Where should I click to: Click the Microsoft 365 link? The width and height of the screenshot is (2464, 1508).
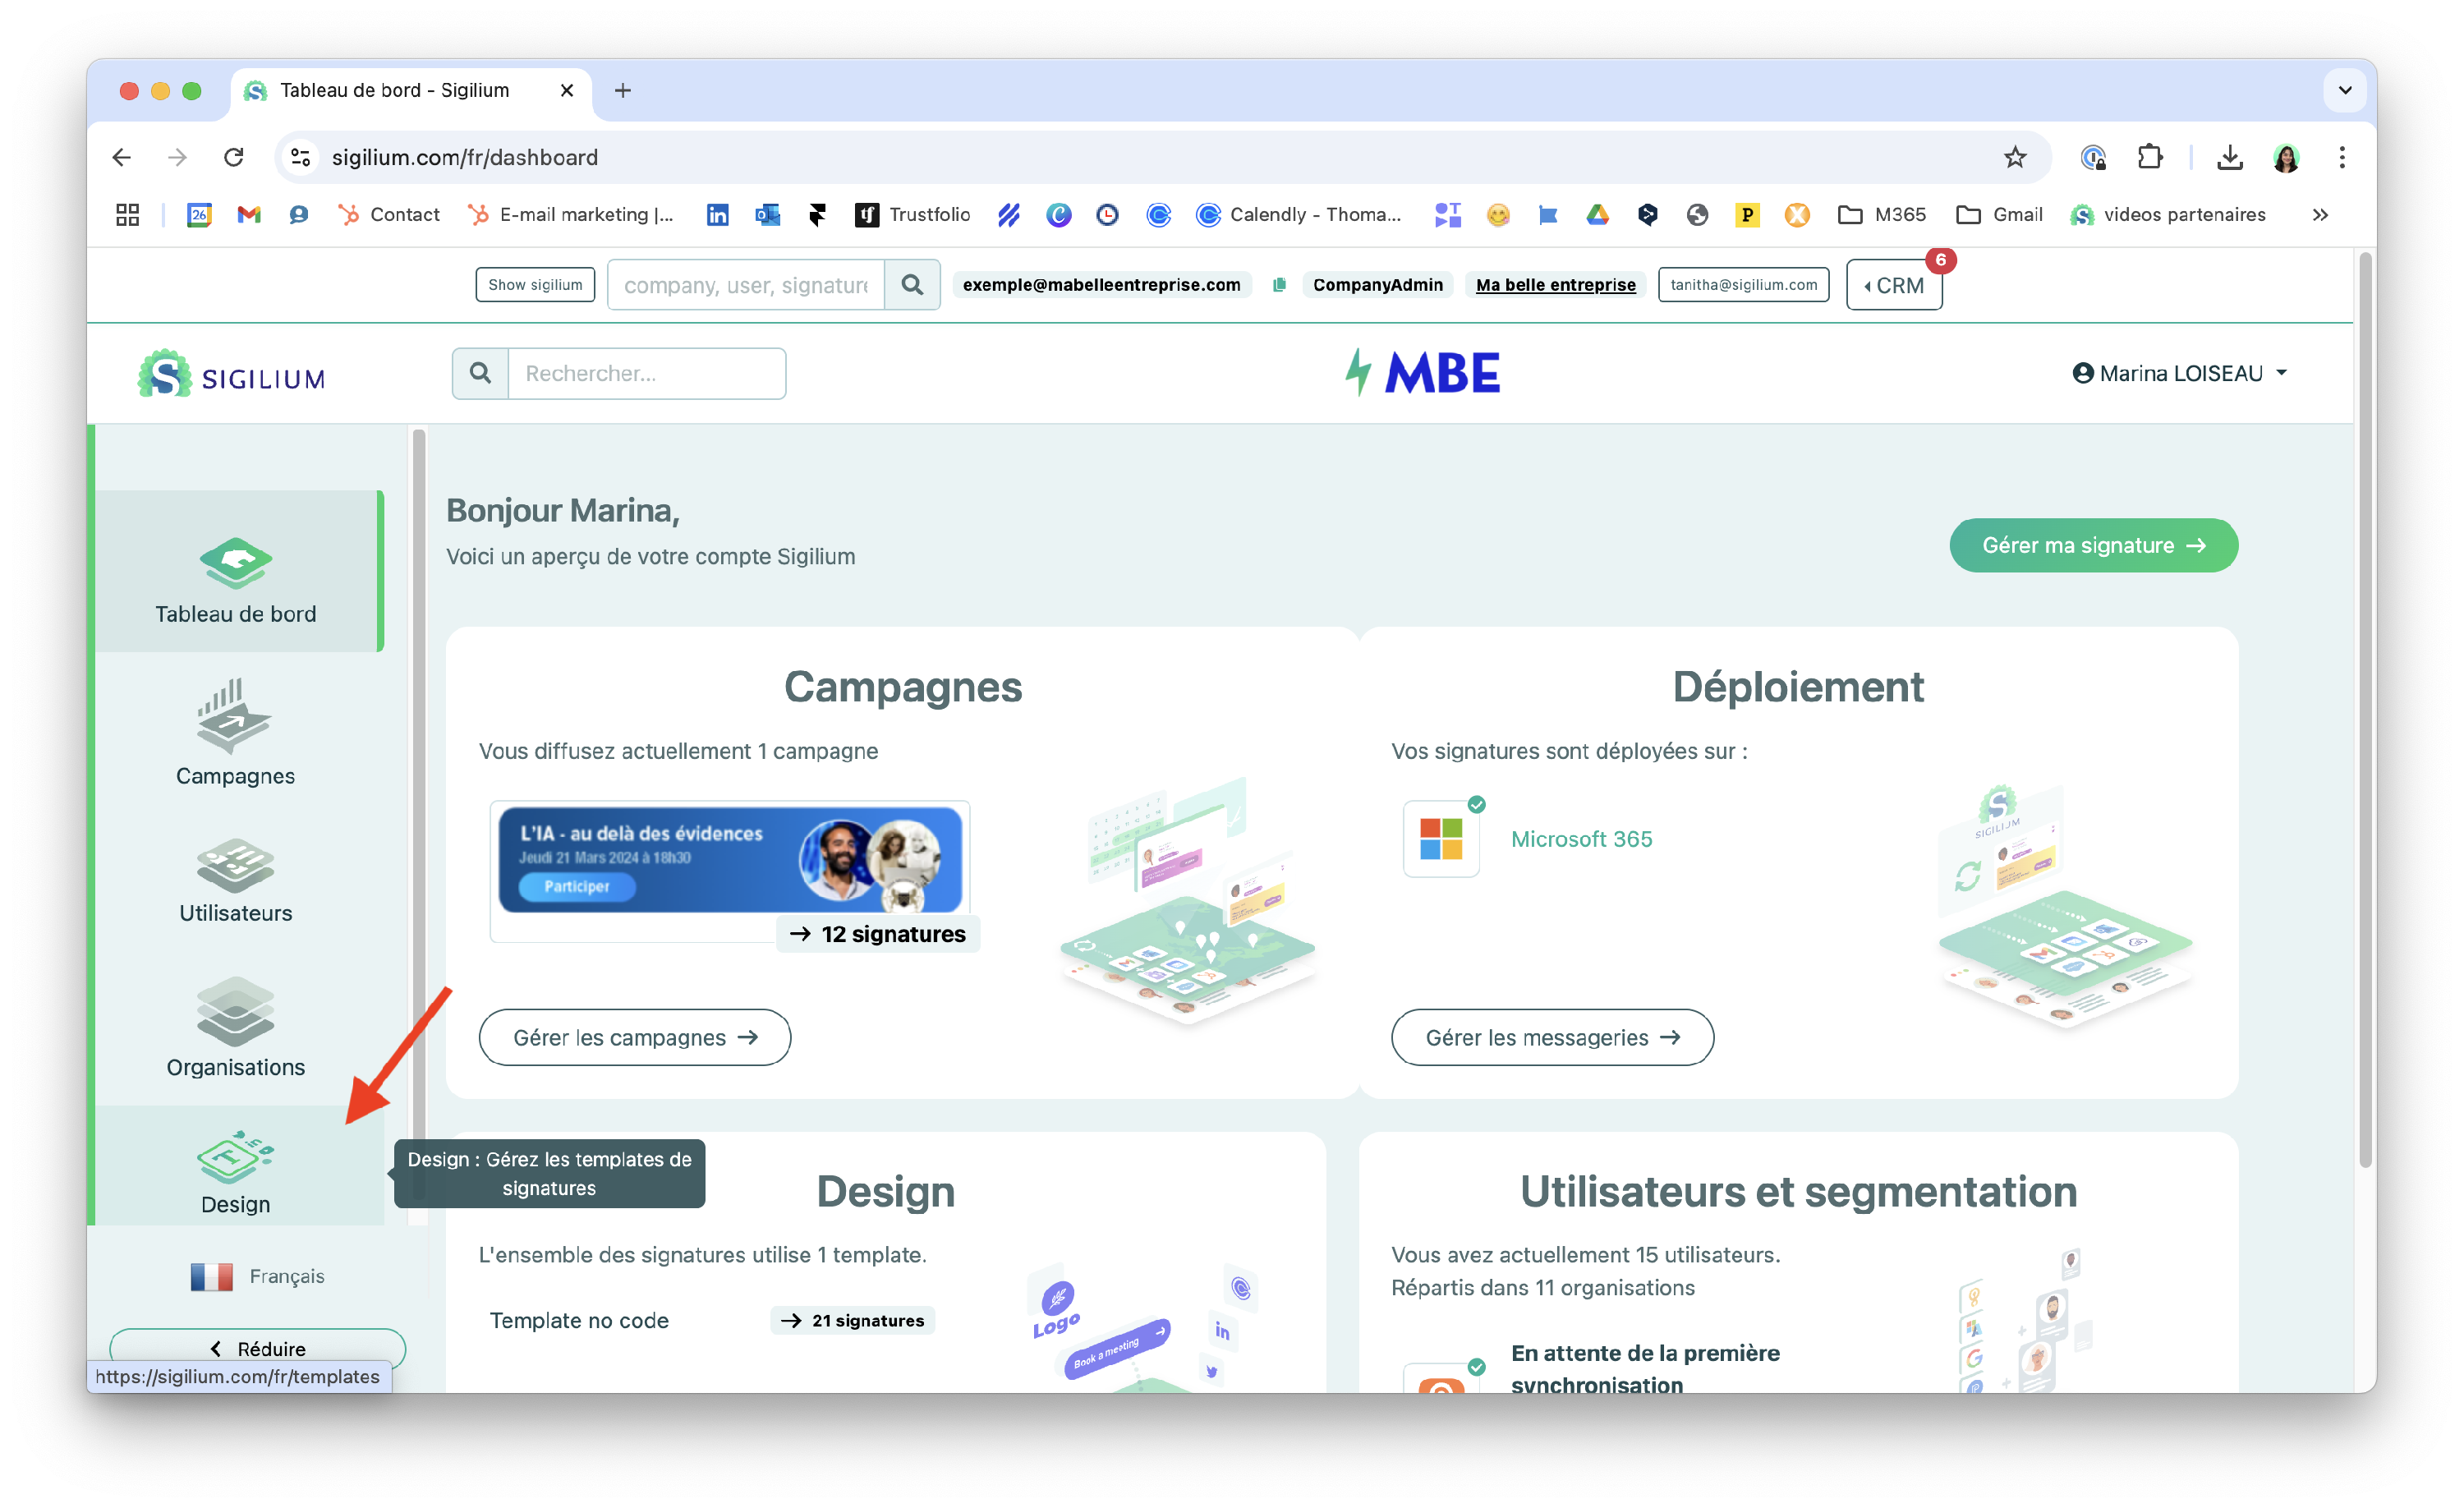coord(1581,839)
